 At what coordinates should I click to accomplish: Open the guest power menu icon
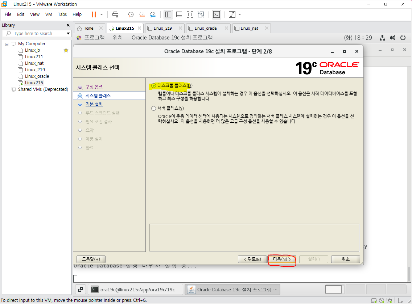click(403, 38)
